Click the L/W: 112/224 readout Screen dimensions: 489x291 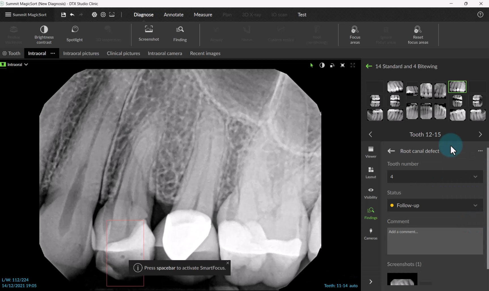tap(15, 280)
